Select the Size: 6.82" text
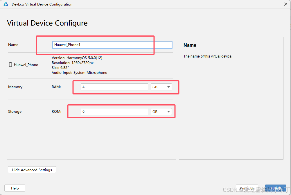The width and height of the screenshot is (291, 195). pos(60,68)
